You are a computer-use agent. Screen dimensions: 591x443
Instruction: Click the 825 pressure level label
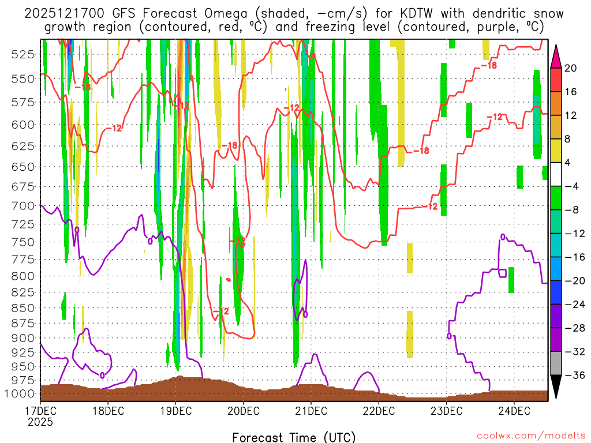(x=23, y=292)
